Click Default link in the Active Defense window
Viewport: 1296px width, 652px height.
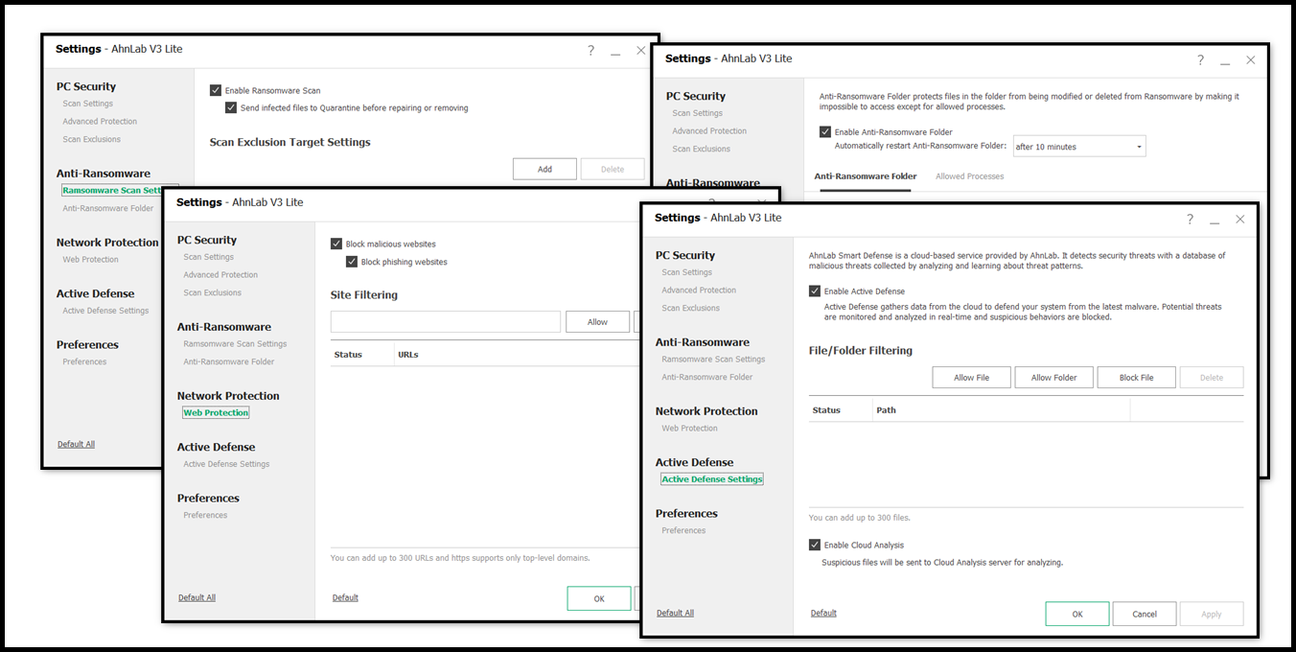click(823, 613)
